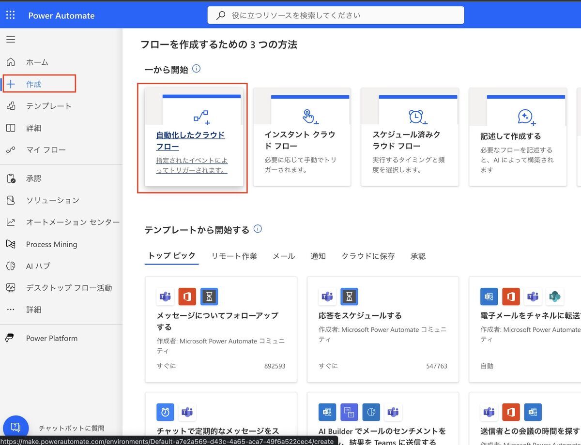Screen dimensions: 581x445
Task: Switch to the リモート作業 tab
Action: (234, 256)
